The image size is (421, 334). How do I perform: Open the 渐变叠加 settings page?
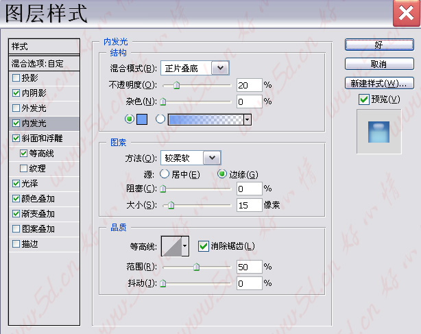[x=38, y=214]
